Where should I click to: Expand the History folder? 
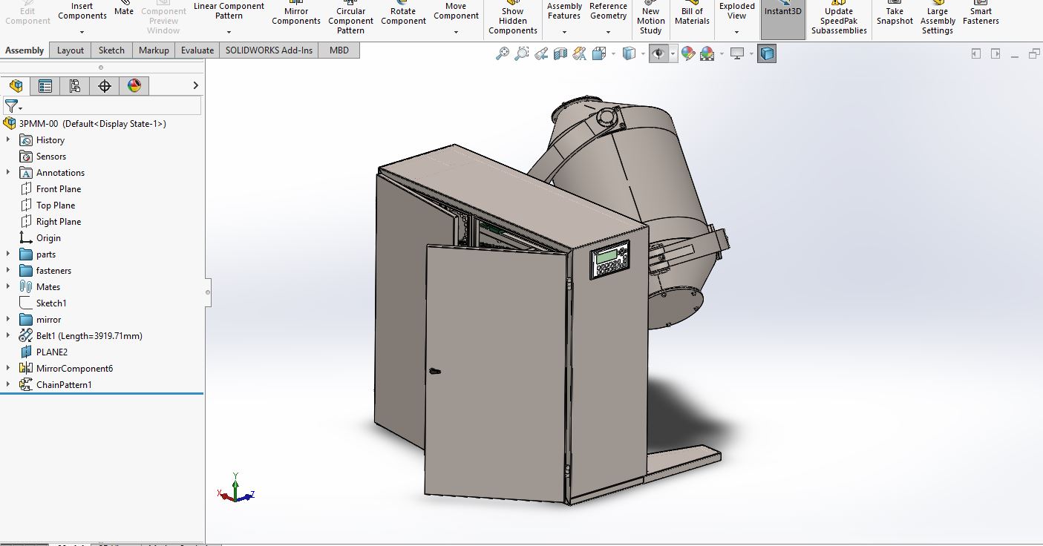point(8,140)
